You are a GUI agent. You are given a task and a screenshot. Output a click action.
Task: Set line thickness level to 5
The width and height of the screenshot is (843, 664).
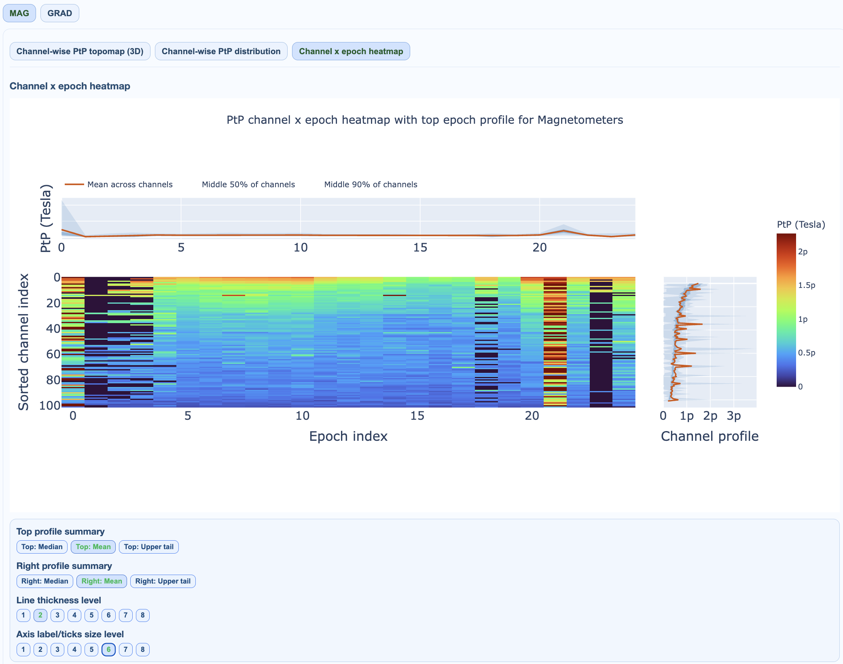tap(91, 615)
